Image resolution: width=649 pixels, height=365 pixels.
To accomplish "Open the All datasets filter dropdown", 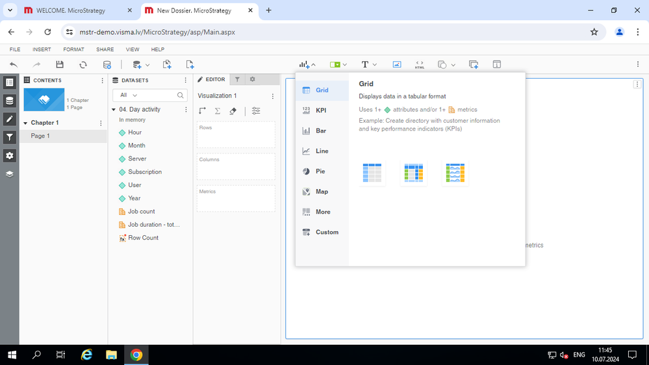I will tap(129, 95).
